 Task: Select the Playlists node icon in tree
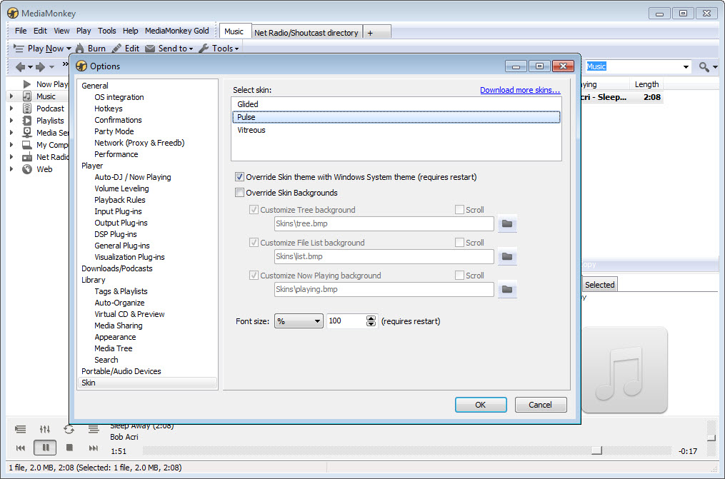coord(27,120)
